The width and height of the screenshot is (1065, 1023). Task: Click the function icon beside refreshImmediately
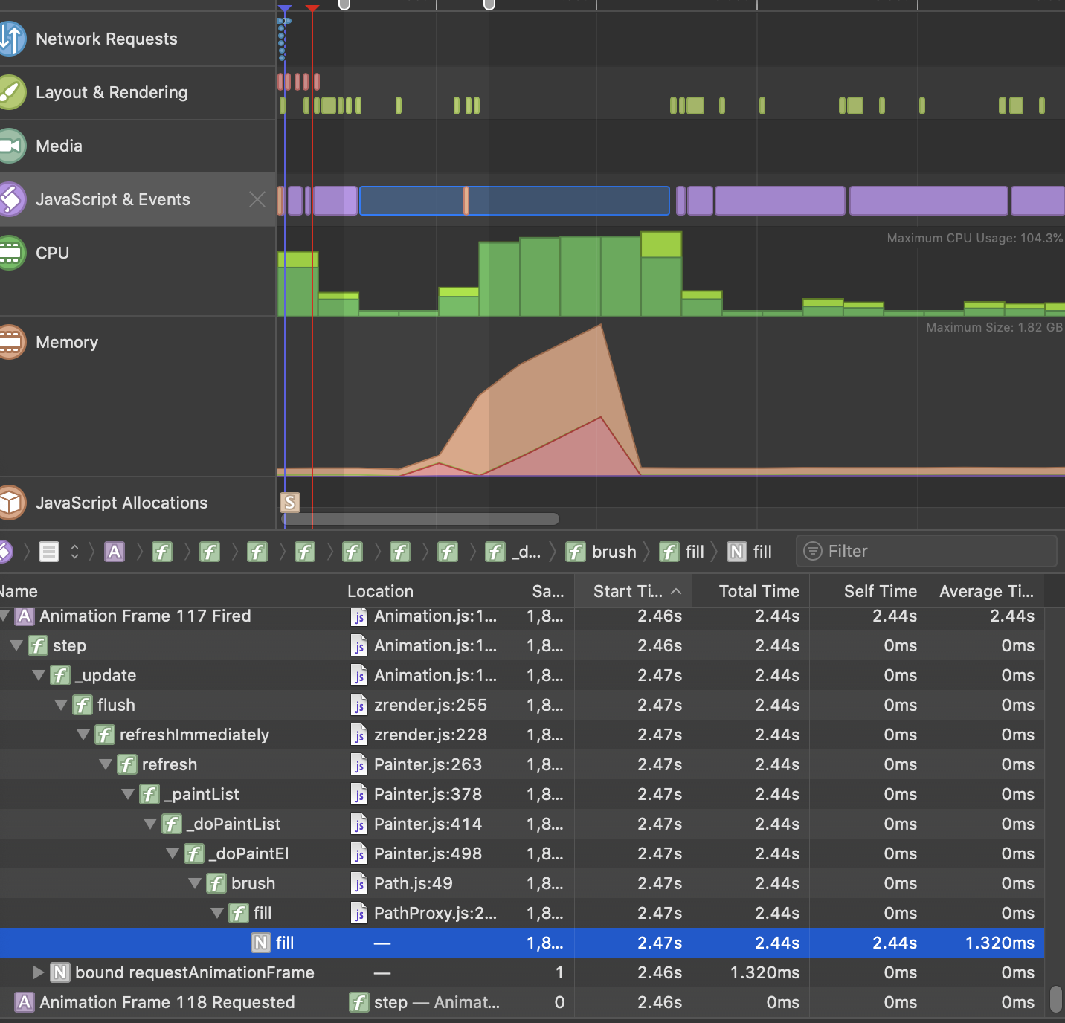105,735
